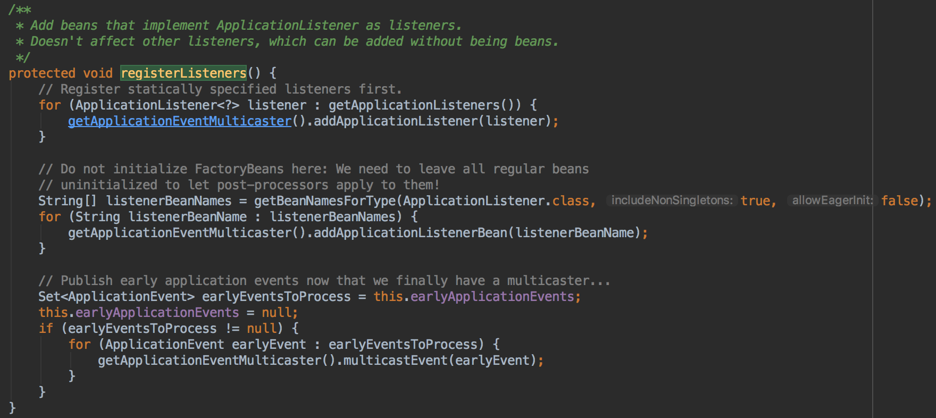Click 'this.earlyApplicationEvents' on the Set declaration line
Screen dimensions: 936x418
(474, 297)
